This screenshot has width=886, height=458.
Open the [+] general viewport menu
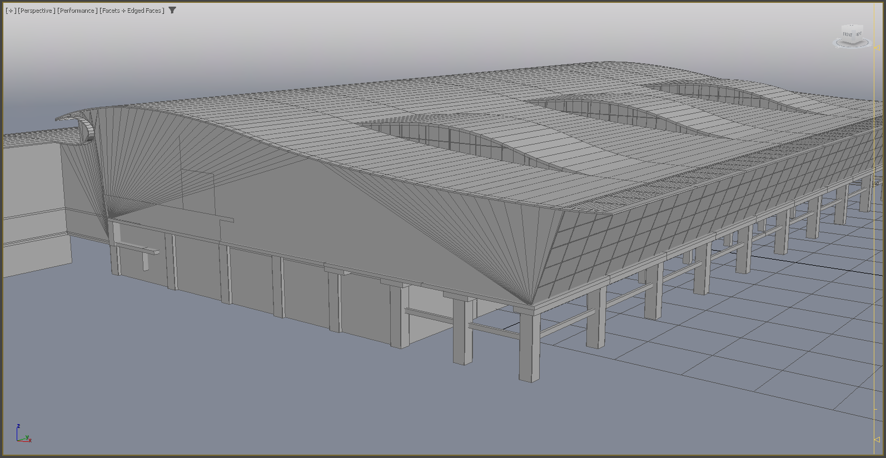tap(11, 11)
